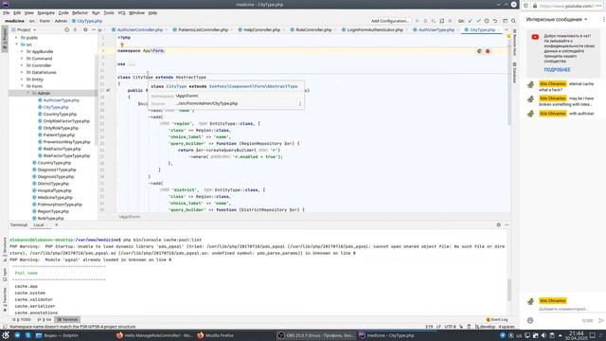Expand the Command folder
The width and height of the screenshot is (606, 341).
coord(22,59)
